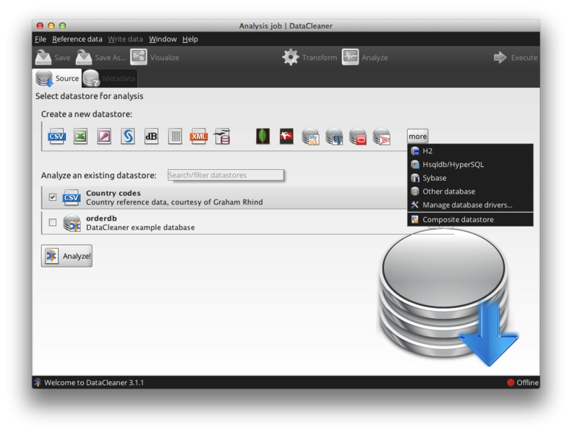The width and height of the screenshot is (572, 433).
Task: Create a new MySQL datastore
Action: tap(310, 137)
